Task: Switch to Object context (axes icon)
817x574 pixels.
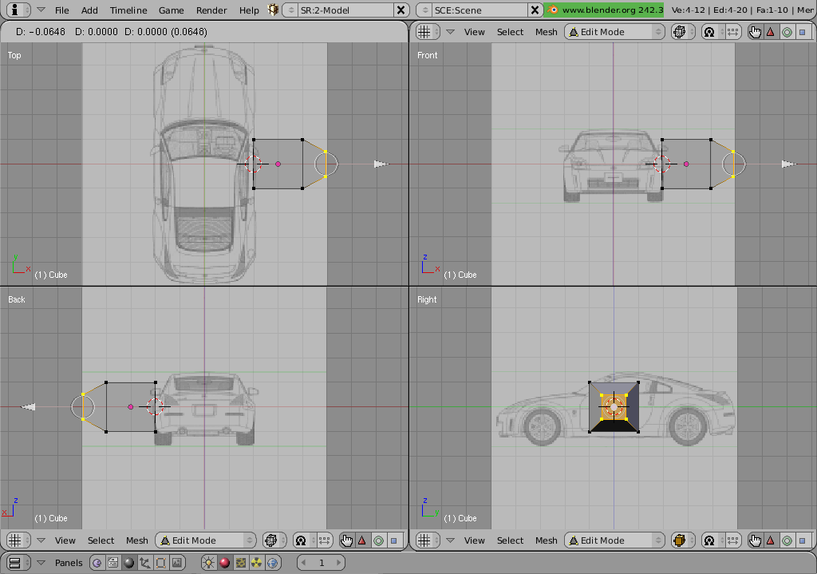Action: pos(145,563)
